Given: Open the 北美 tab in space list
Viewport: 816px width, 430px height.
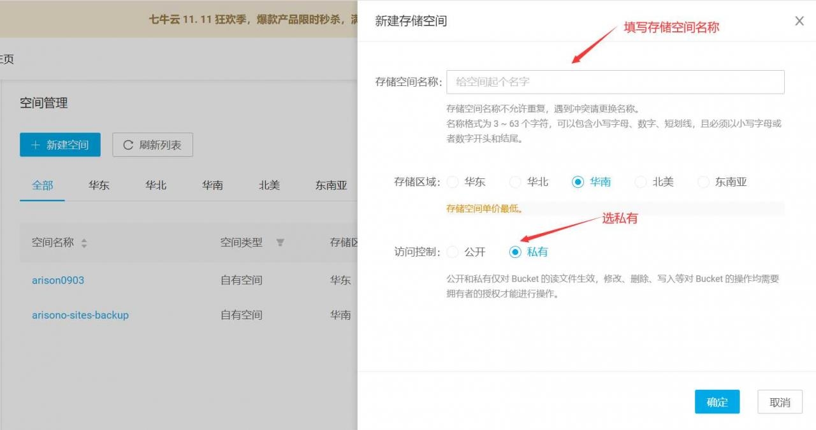Looking at the screenshot, I should [x=269, y=185].
